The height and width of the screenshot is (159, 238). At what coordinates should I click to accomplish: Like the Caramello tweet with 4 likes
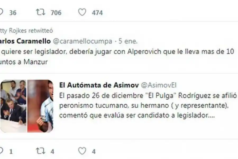click(82, 151)
